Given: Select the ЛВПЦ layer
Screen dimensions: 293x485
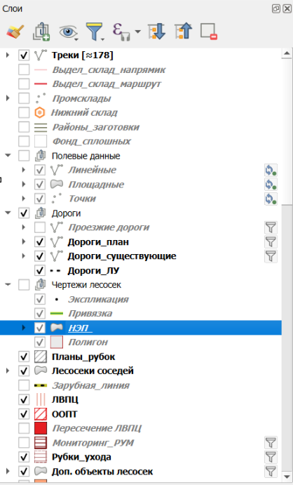Looking at the screenshot, I should click(x=65, y=399).
